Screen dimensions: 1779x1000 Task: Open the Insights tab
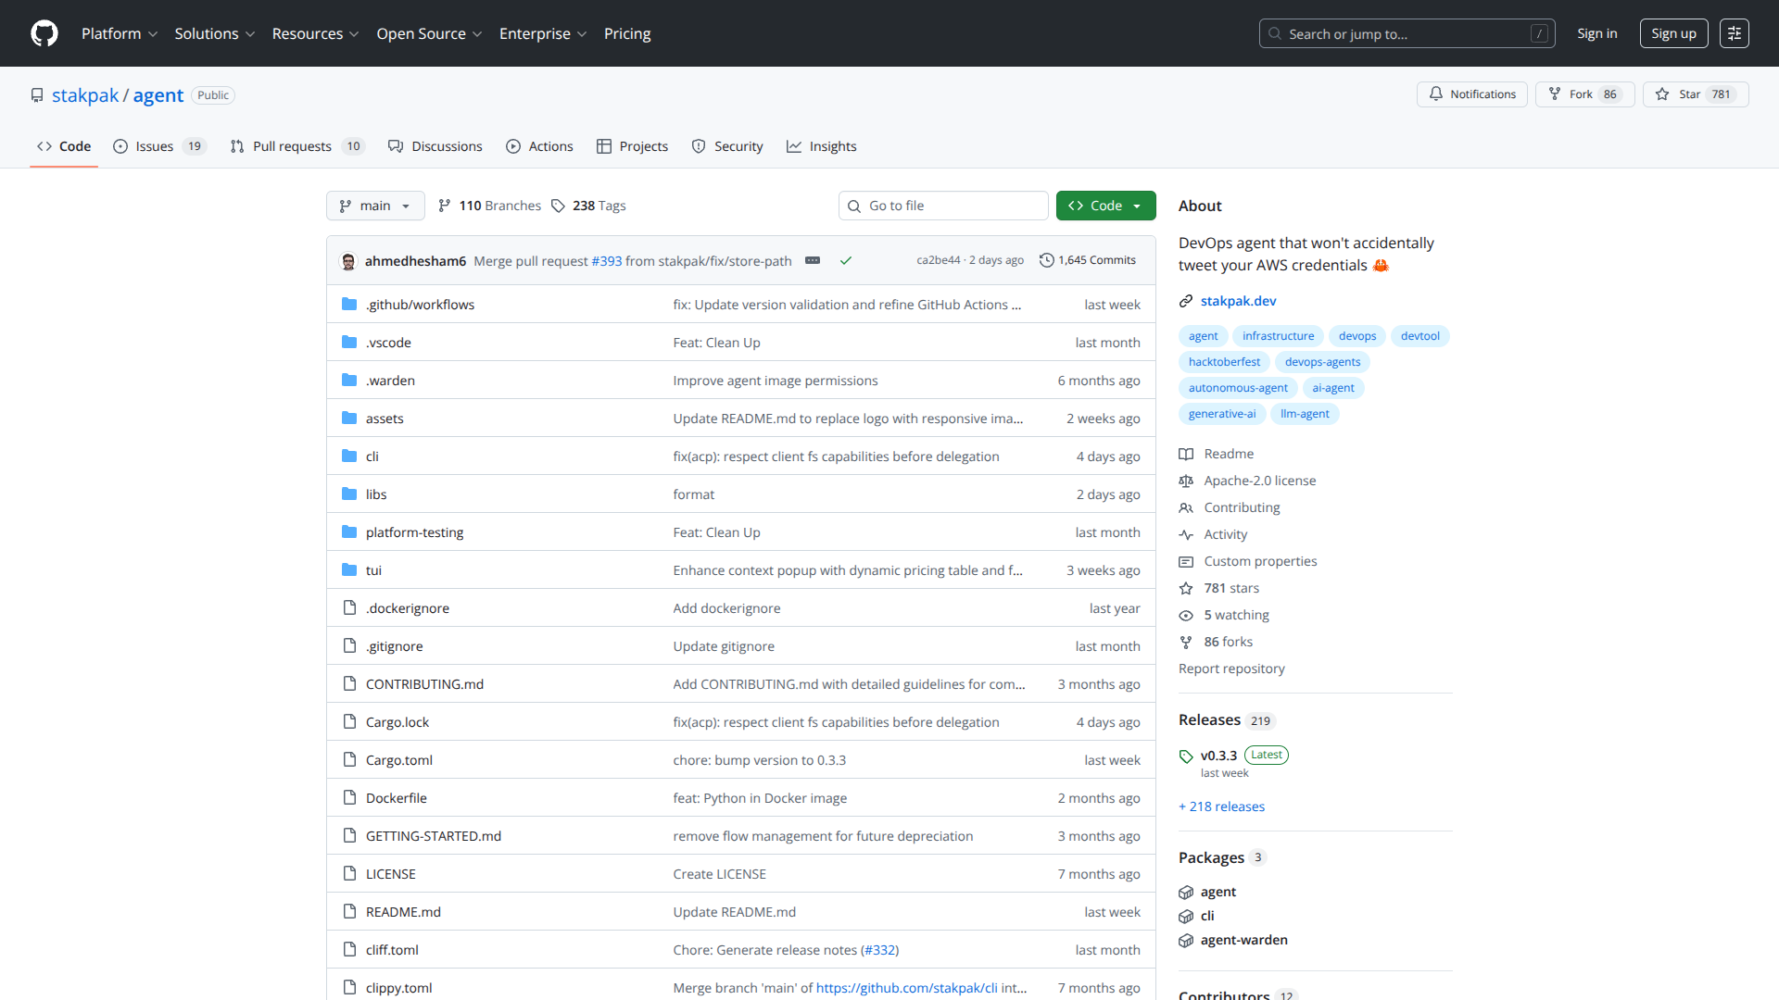click(x=821, y=145)
